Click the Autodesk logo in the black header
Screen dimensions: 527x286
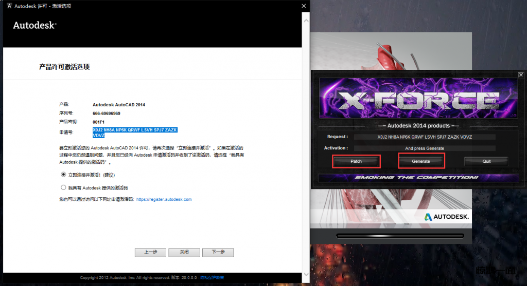click(34, 25)
